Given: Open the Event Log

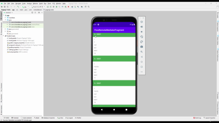Looking at the screenshot, I should 197,118.
